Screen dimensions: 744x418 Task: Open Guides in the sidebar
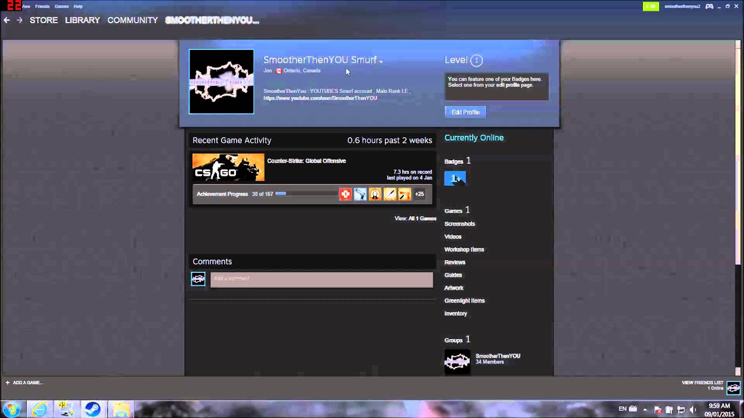(453, 275)
